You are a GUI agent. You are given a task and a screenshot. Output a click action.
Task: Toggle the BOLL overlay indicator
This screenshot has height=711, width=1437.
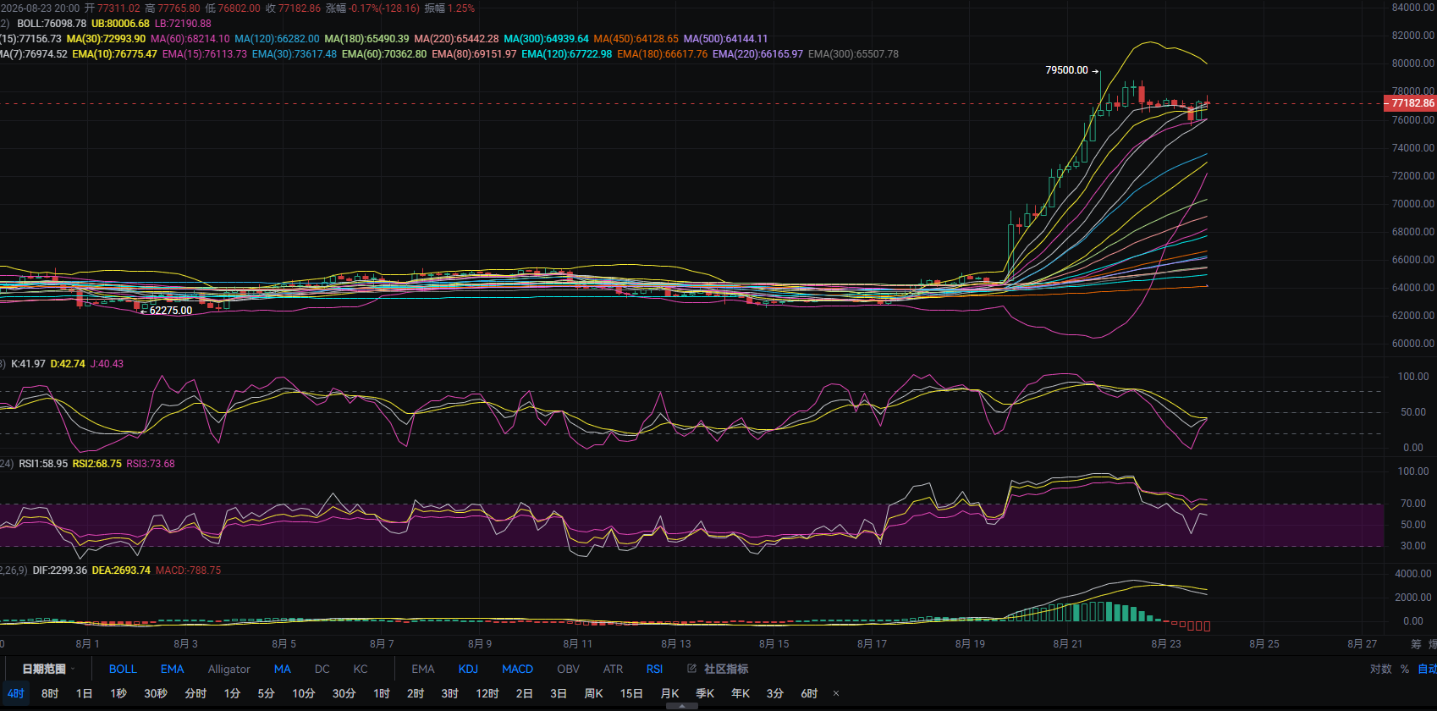coord(123,669)
